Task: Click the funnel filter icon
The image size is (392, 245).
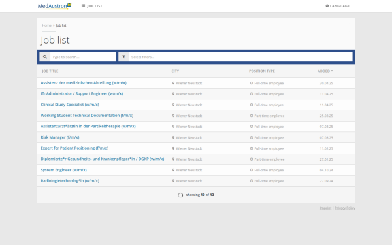Action: tap(123, 57)
